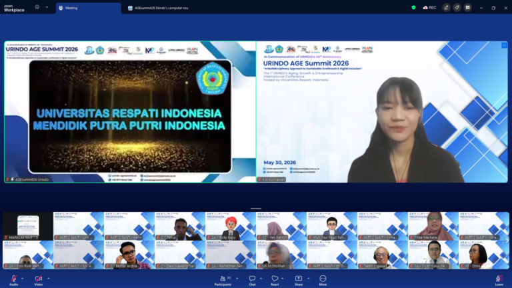
Task: Click muted mic icon on MARKOM MVP tile
Action: pyautogui.click(x=6, y=237)
